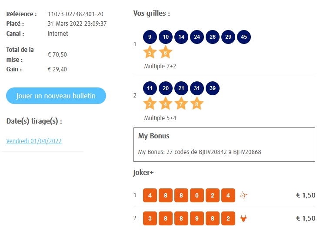The image size is (320, 238).
Task: Click the orange Joker+ digit 0 tile
Action: click(x=197, y=195)
